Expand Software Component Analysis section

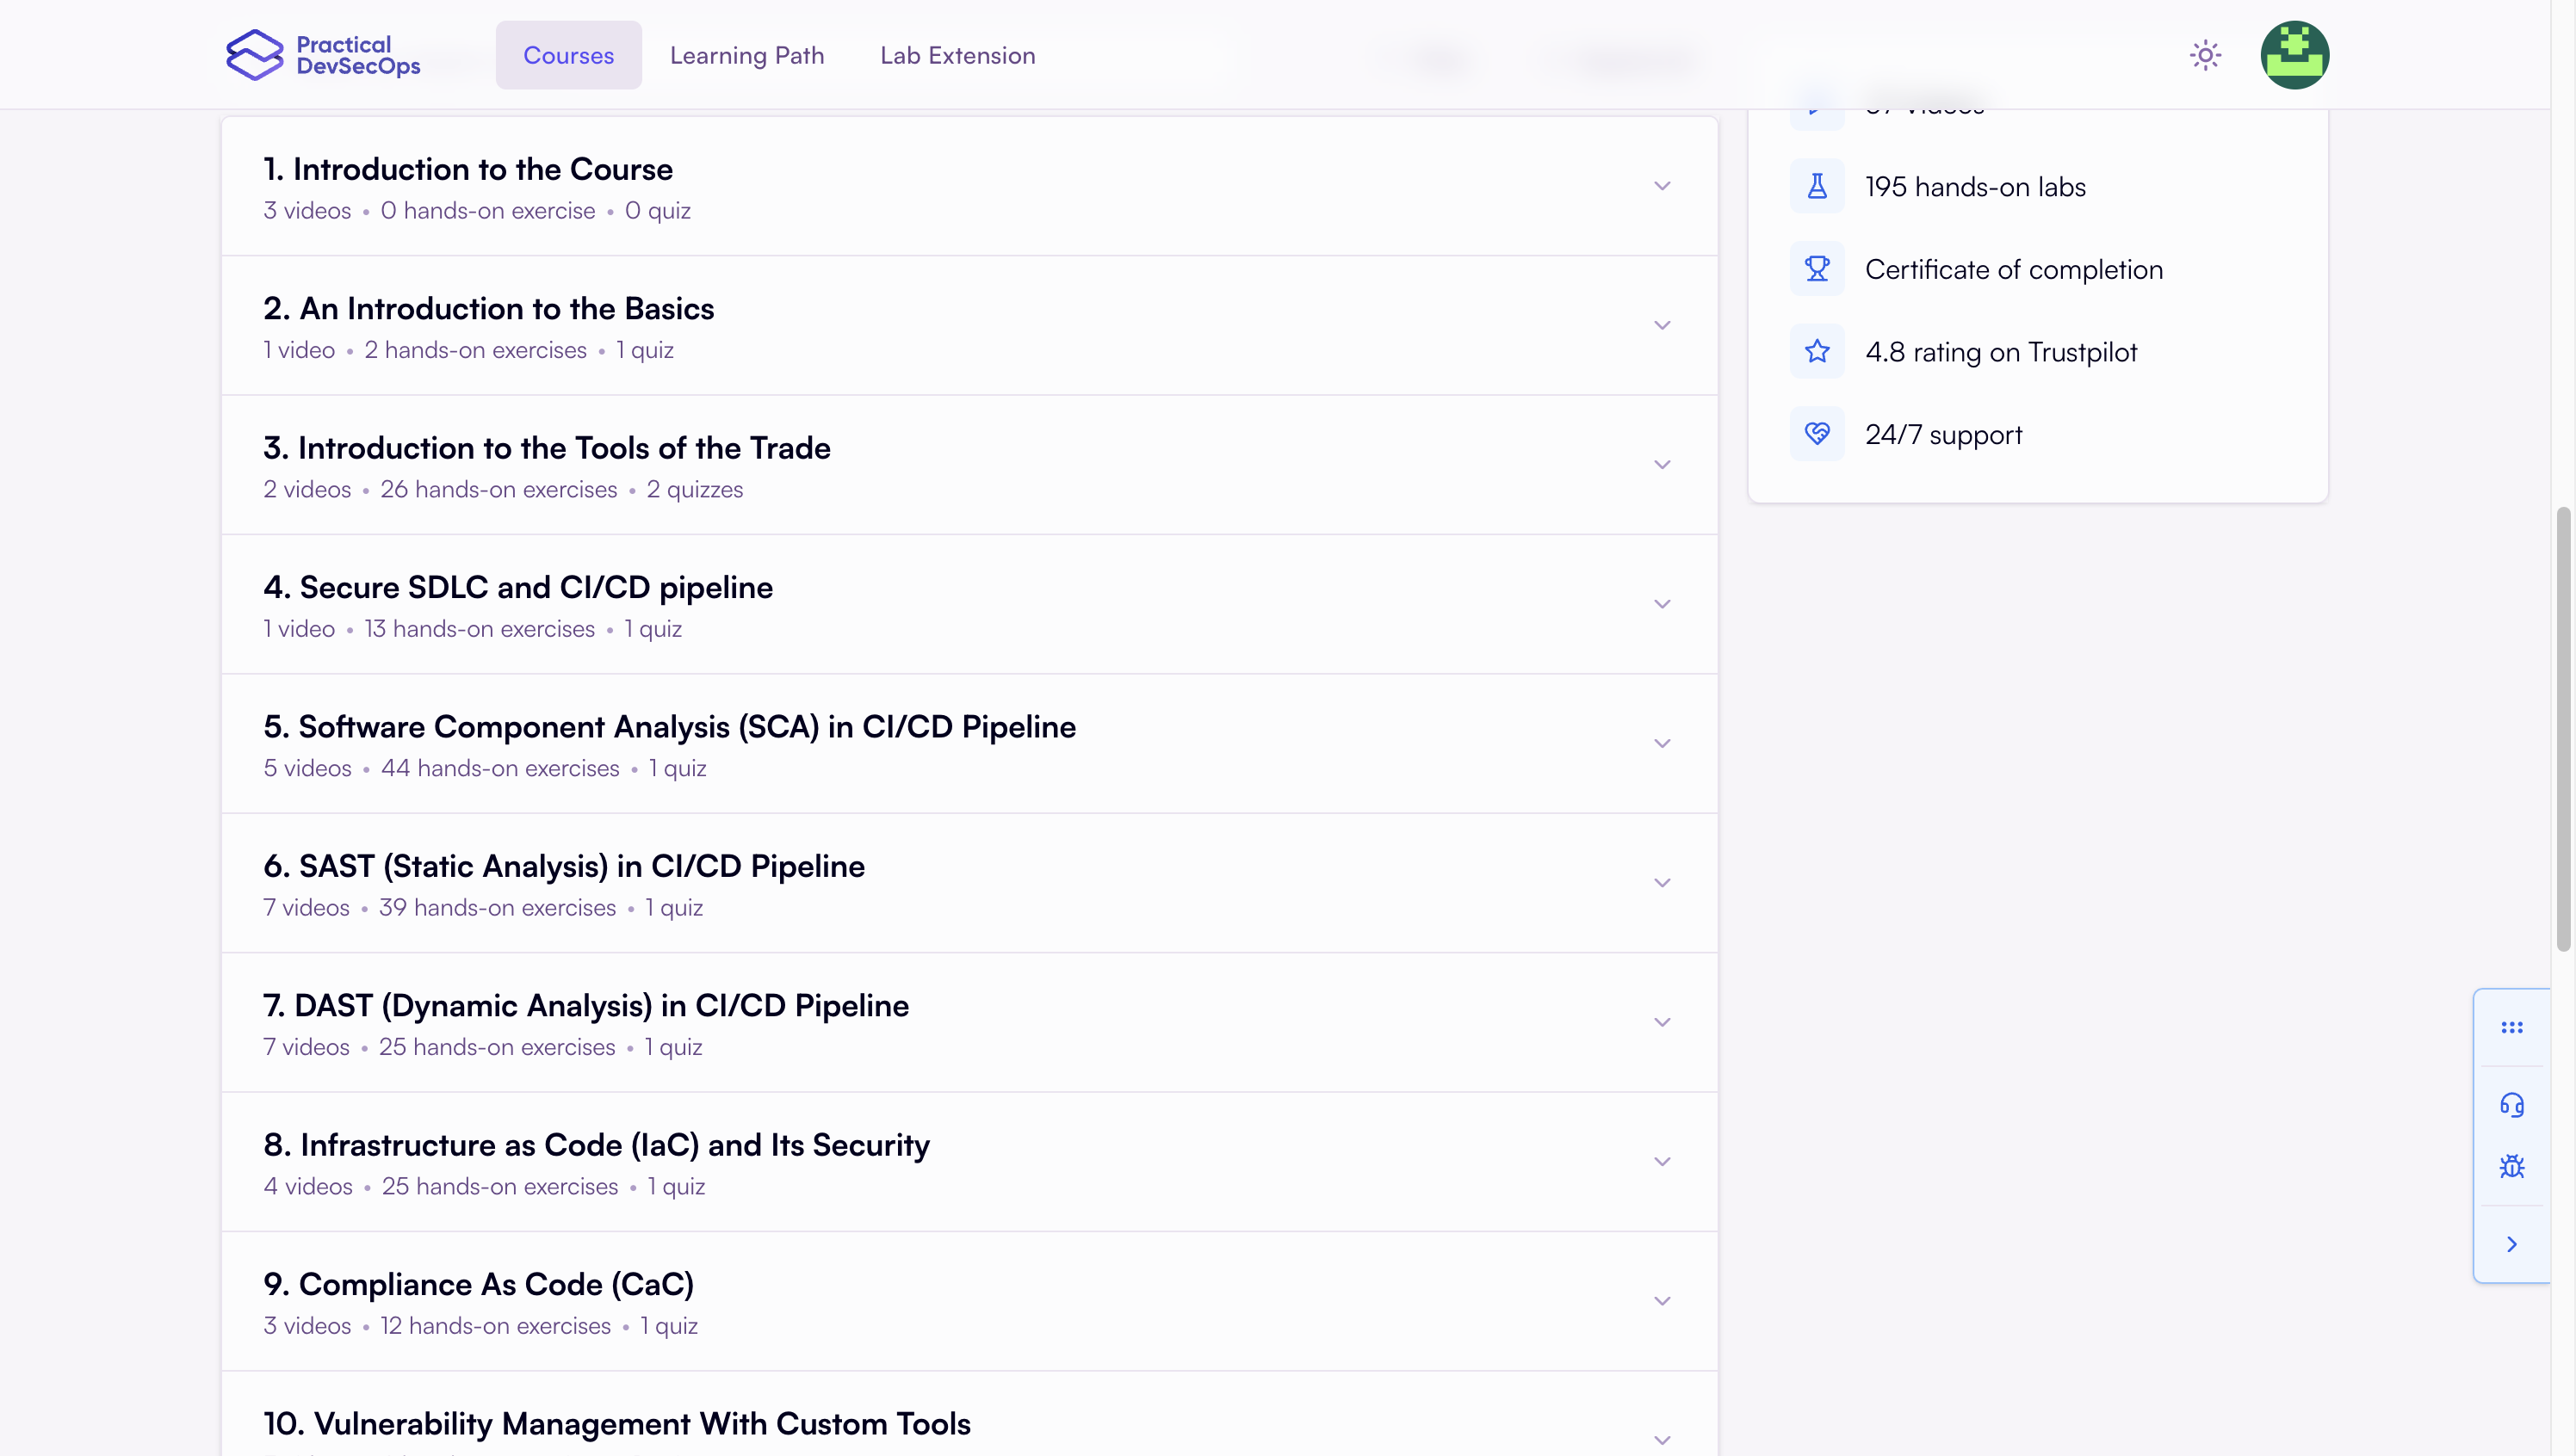tap(1662, 743)
